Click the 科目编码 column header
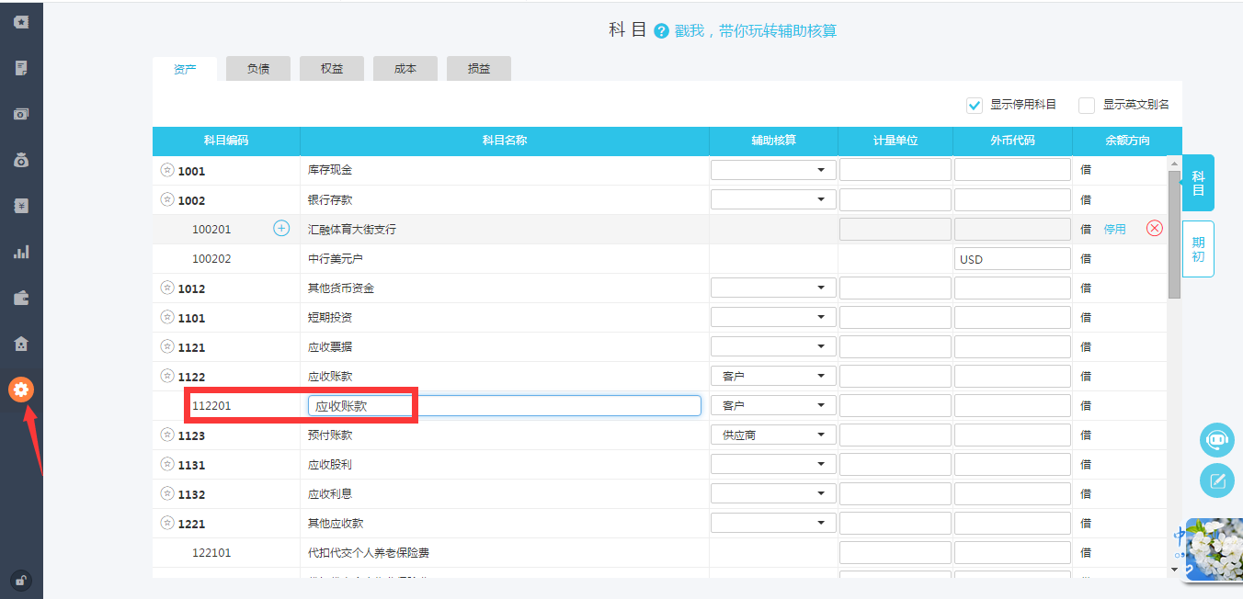Image resolution: width=1243 pixels, height=599 pixels. (x=226, y=141)
